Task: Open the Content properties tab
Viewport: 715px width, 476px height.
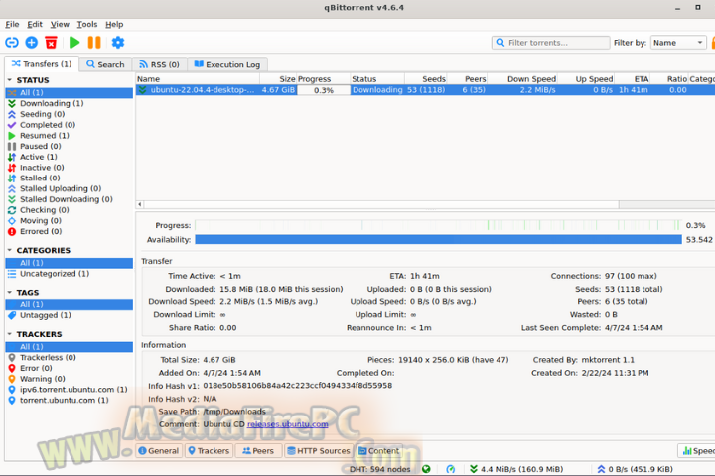Action: tap(378, 451)
